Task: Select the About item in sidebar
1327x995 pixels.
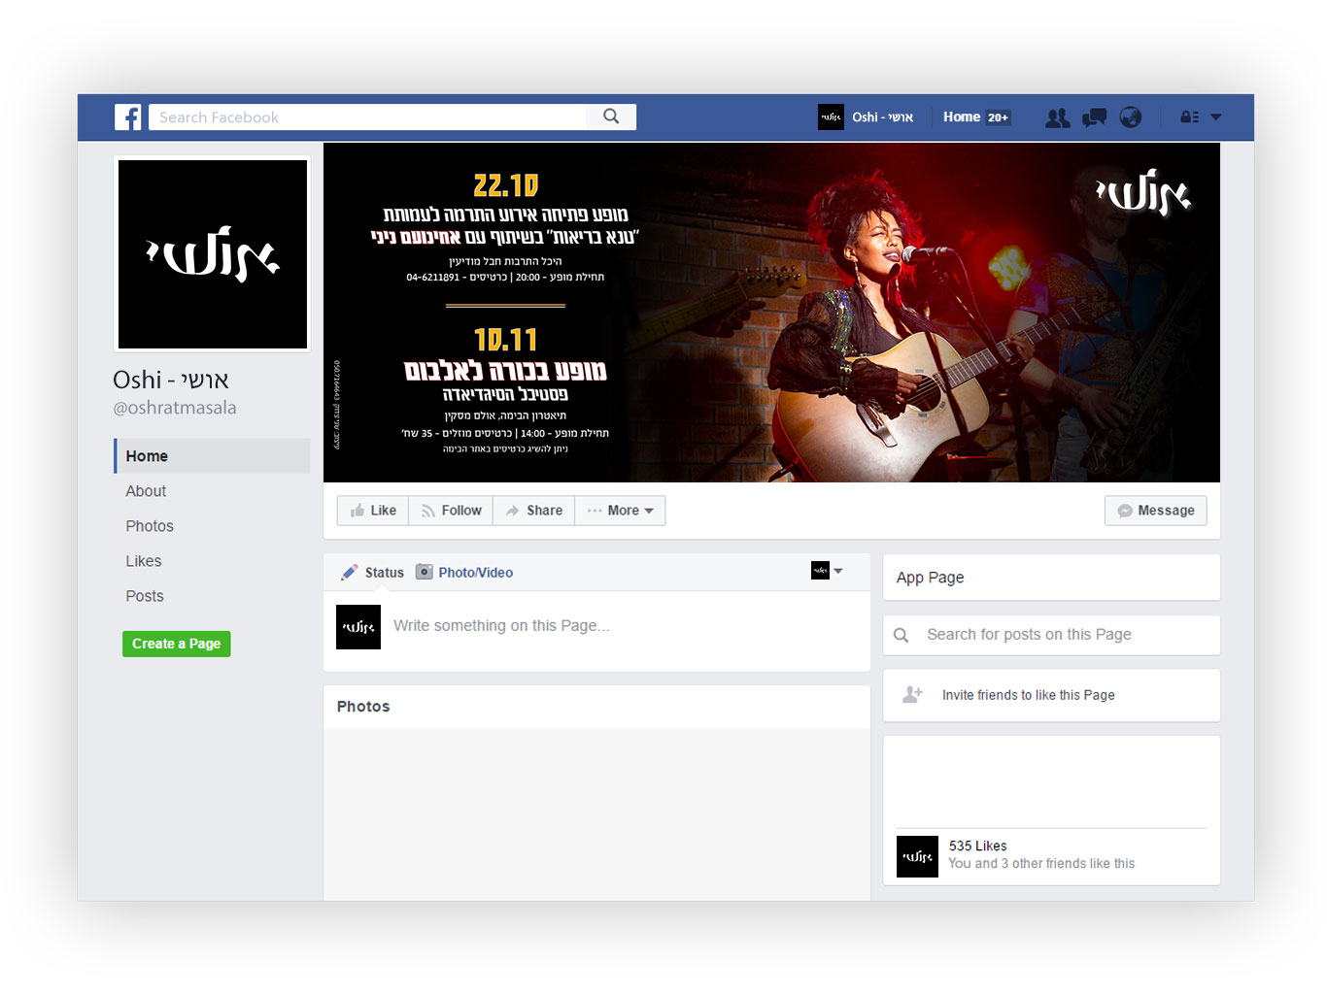Action: click(146, 491)
